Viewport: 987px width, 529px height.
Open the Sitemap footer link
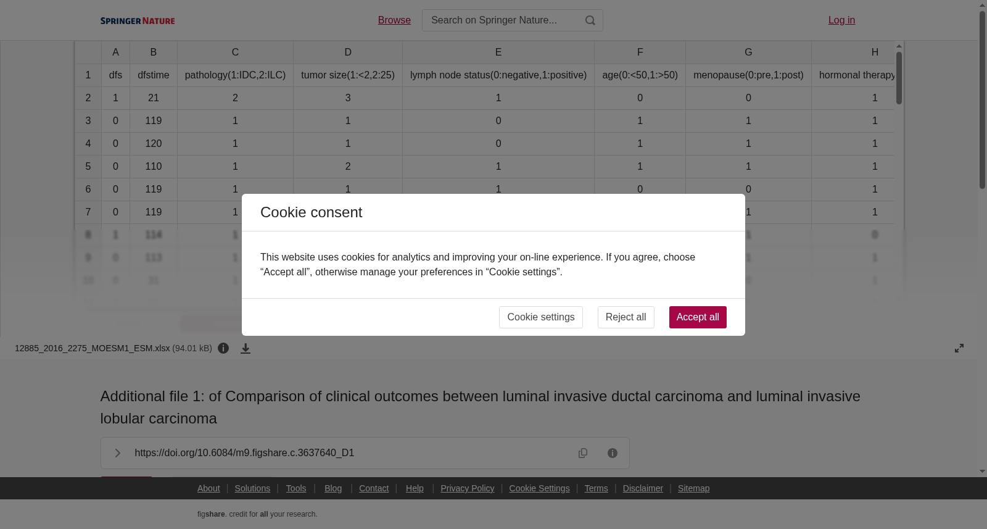click(693, 488)
